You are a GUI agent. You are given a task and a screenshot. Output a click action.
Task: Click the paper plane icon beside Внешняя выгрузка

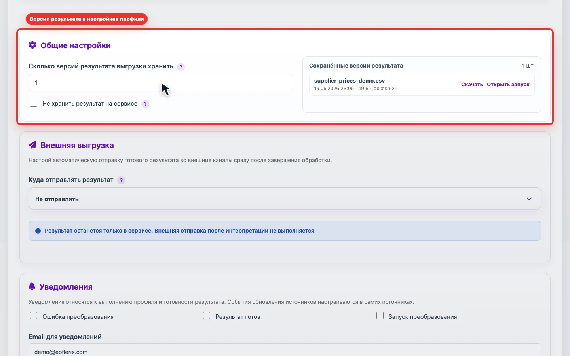click(x=32, y=145)
